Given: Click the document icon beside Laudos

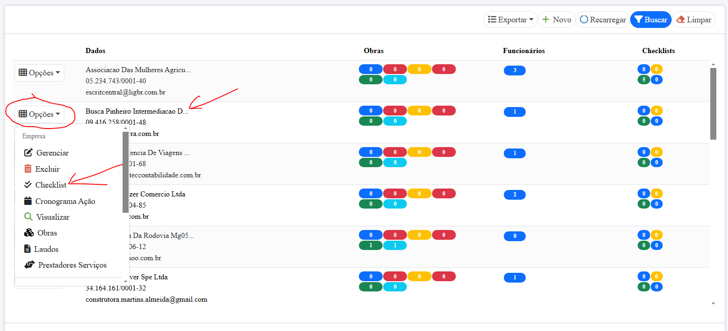Looking at the screenshot, I should click(27, 249).
